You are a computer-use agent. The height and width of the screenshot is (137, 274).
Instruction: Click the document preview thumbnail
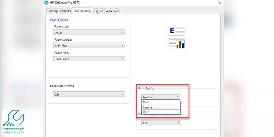[176, 38]
